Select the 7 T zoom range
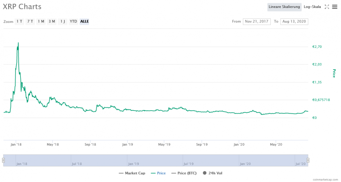The image size is (341, 182). pyautogui.click(x=30, y=21)
